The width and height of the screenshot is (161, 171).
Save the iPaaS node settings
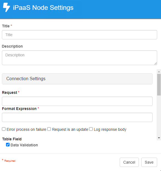click(149, 162)
